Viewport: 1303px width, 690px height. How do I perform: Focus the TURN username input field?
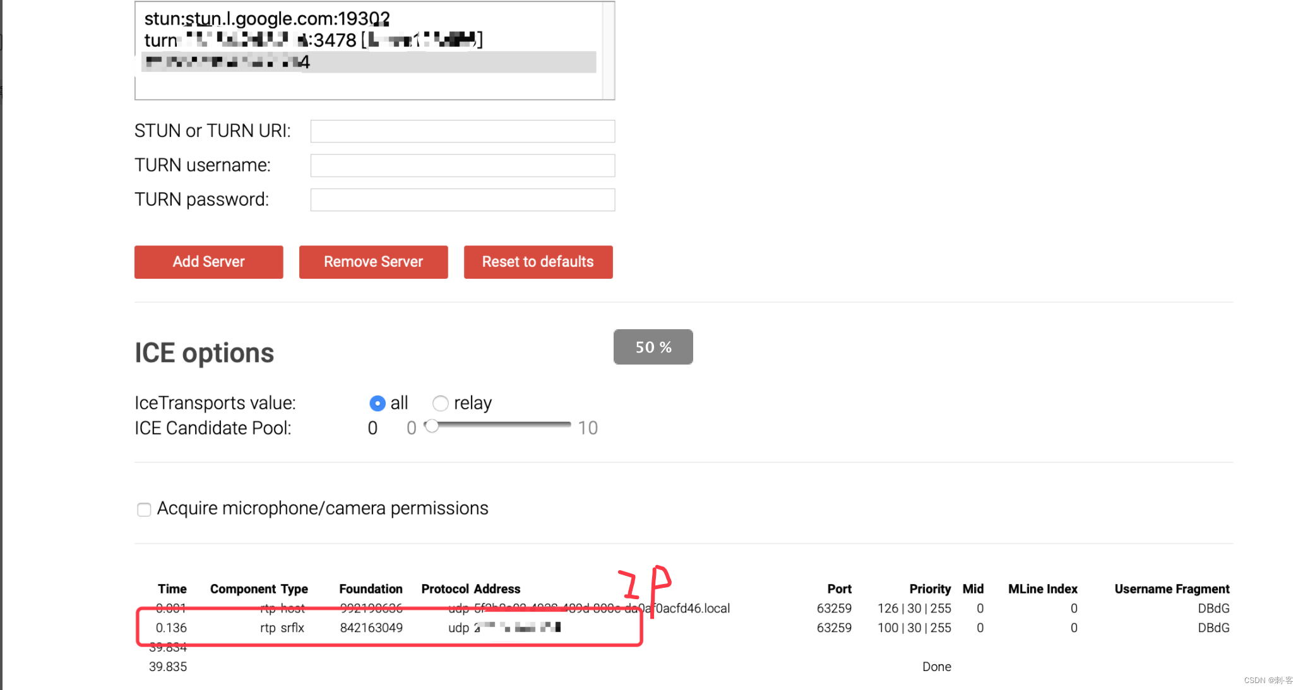[462, 165]
